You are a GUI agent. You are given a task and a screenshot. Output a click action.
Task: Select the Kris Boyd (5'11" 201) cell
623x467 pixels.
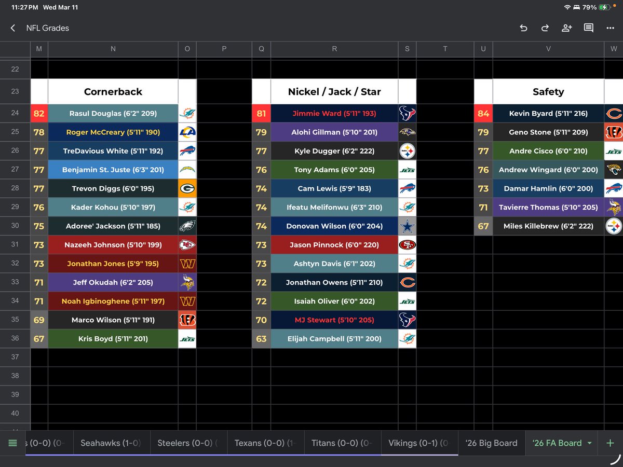click(x=113, y=338)
